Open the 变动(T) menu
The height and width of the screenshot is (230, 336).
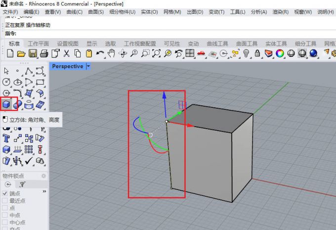coord(216,12)
